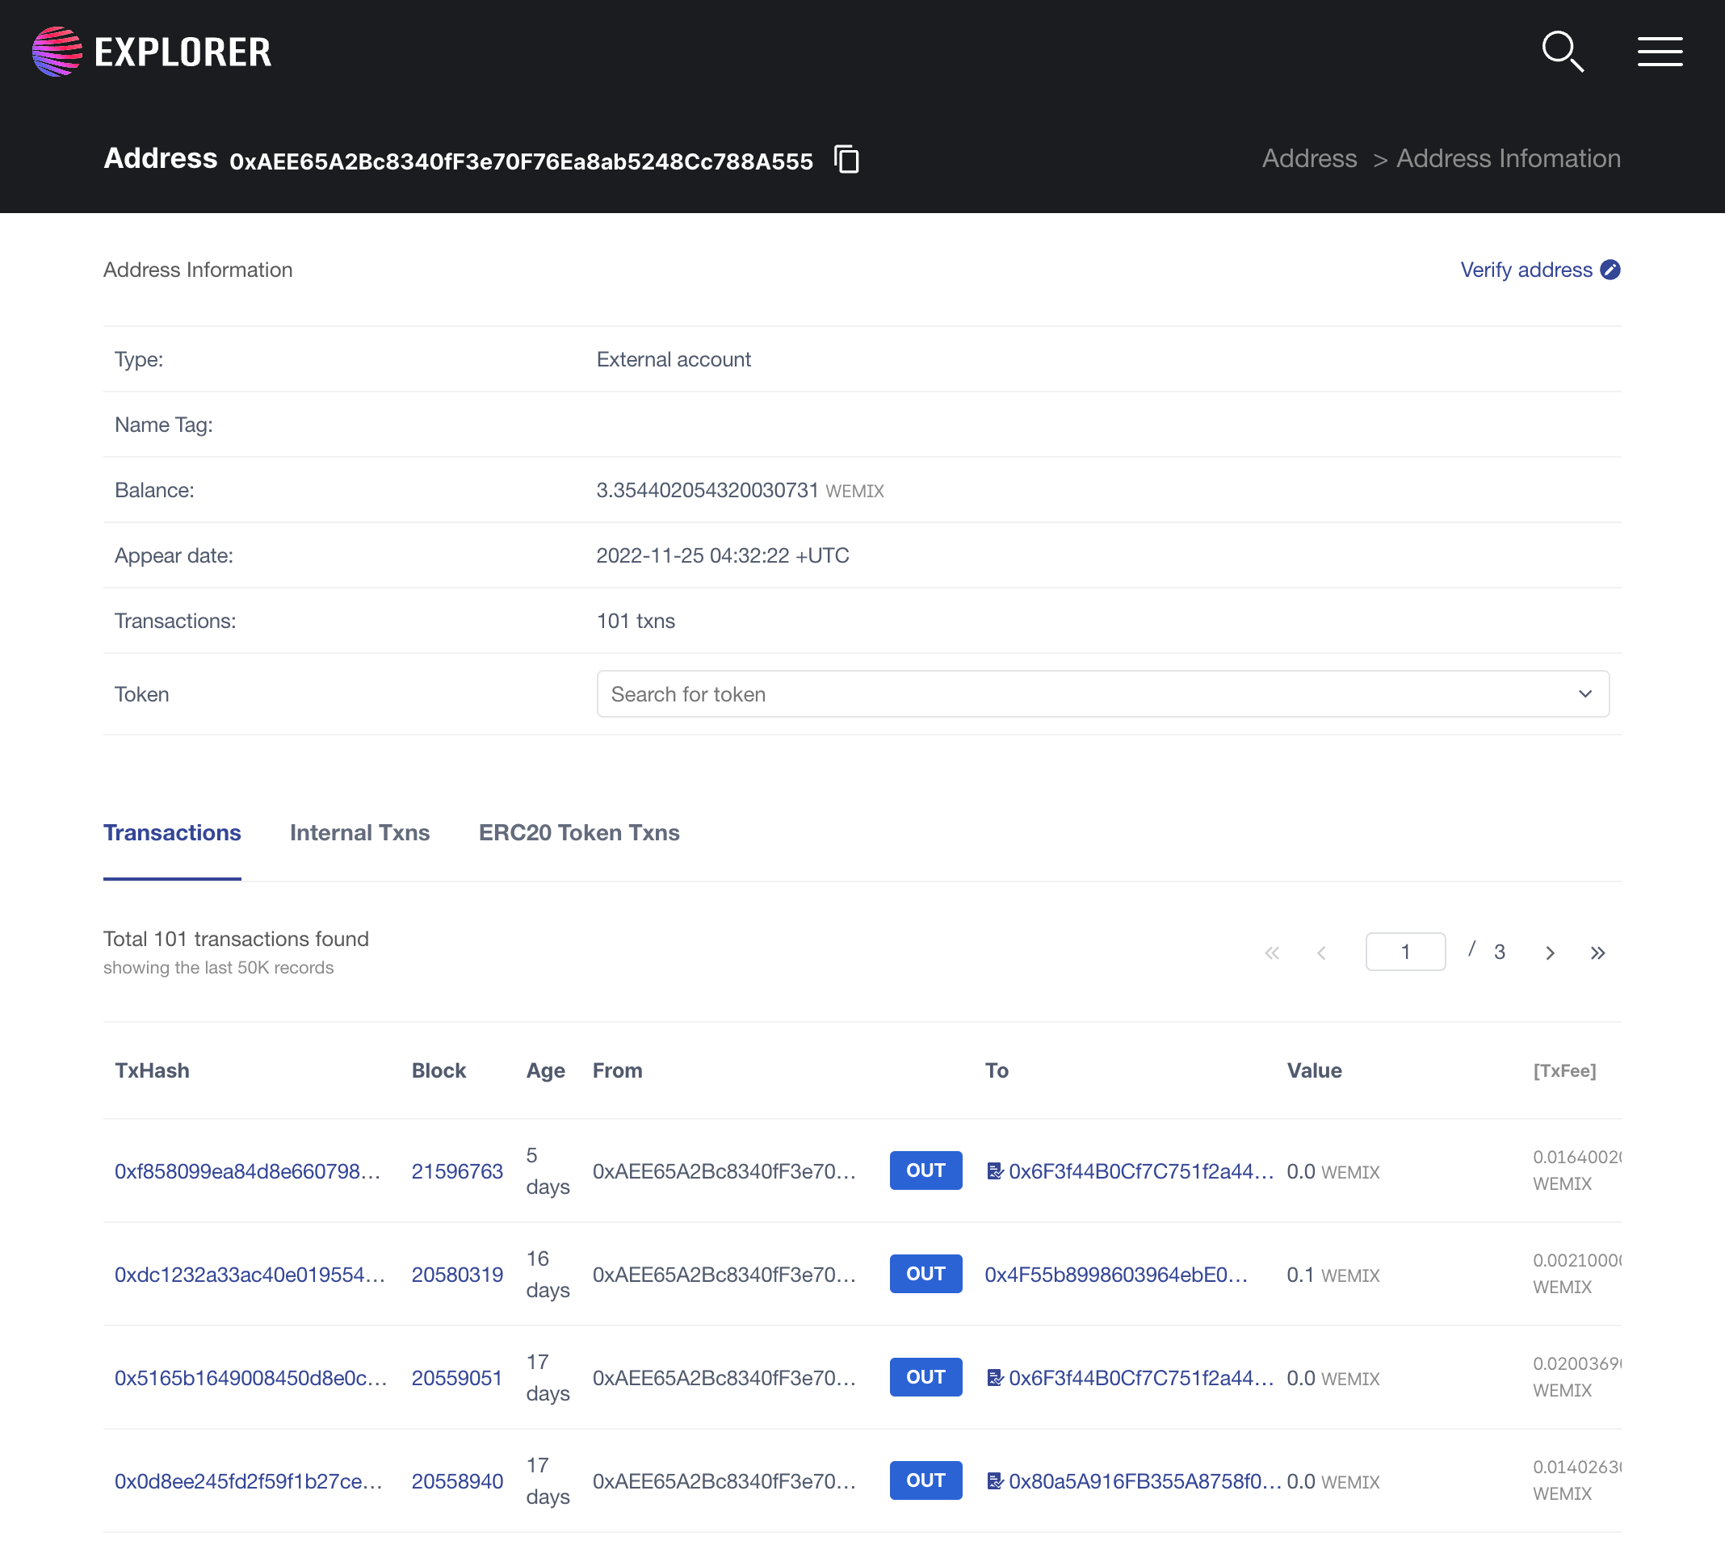1725x1541 pixels.
Task: Switch to Internal Txns tab
Action: point(359,833)
